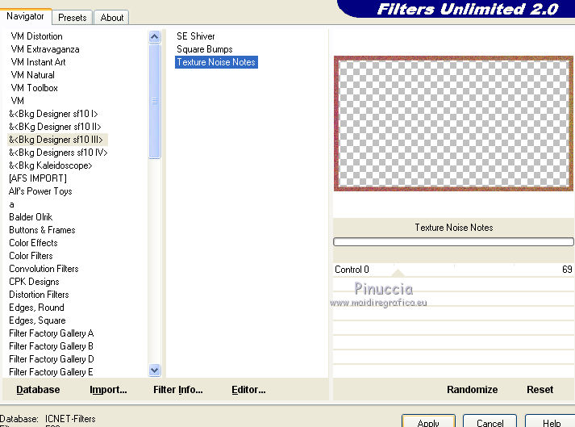This screenshot has height=427, width=575.
Task: Choose the SE Shiver filter
Action: (x=195, y=36)
